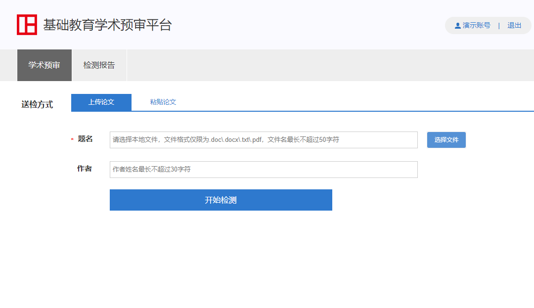Click the 题名 file name input field
Viewport: 534px width, 308px height.
264,140
